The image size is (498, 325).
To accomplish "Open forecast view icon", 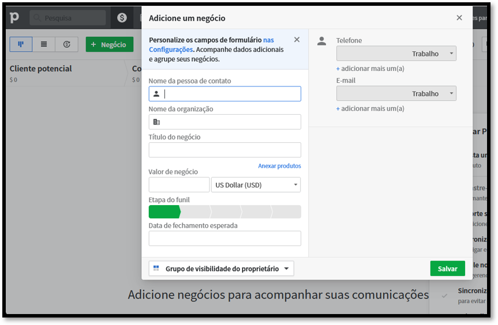I will (x=67, y=44).
